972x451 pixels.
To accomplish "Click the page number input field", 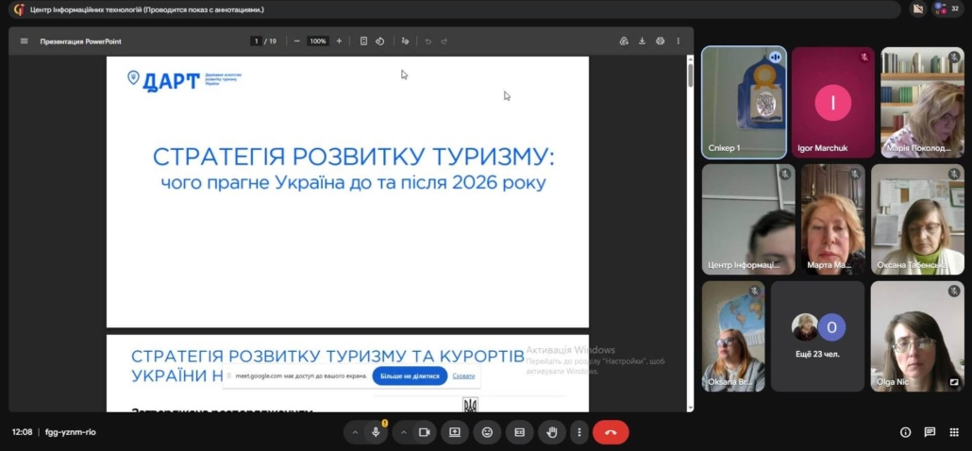I will [x=255, y=42].
